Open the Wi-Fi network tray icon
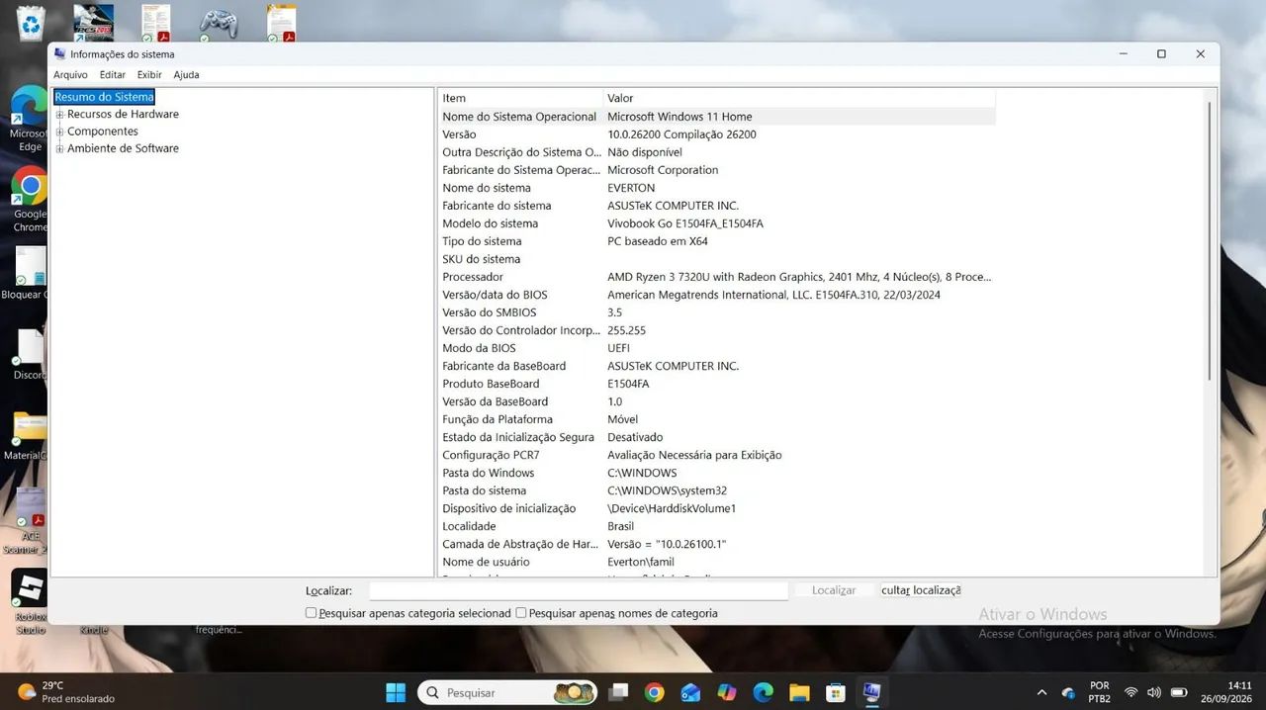Viewport: 1266px width, 710px height. click(1130, 692)
